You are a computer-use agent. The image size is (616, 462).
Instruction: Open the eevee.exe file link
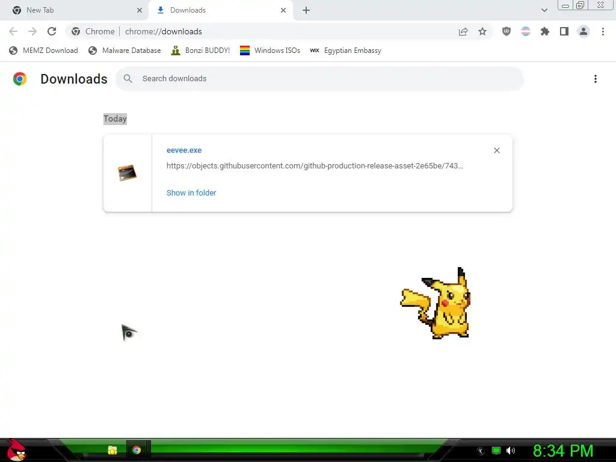coord(184,150)
